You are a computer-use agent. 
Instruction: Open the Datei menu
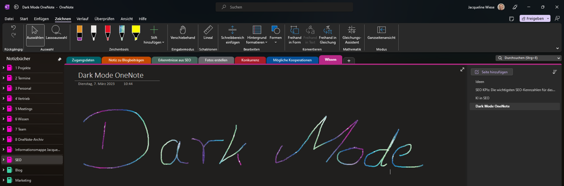9,19
